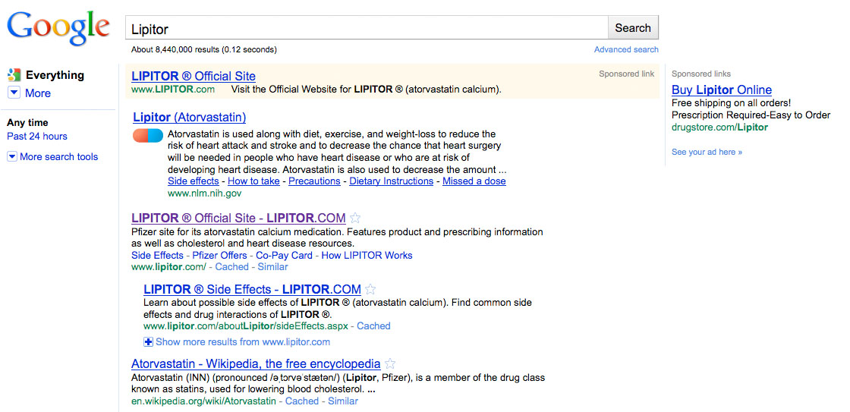Viewport: 850px width, 412px height.
Task: Open More search categories
Action: [38, 93]
